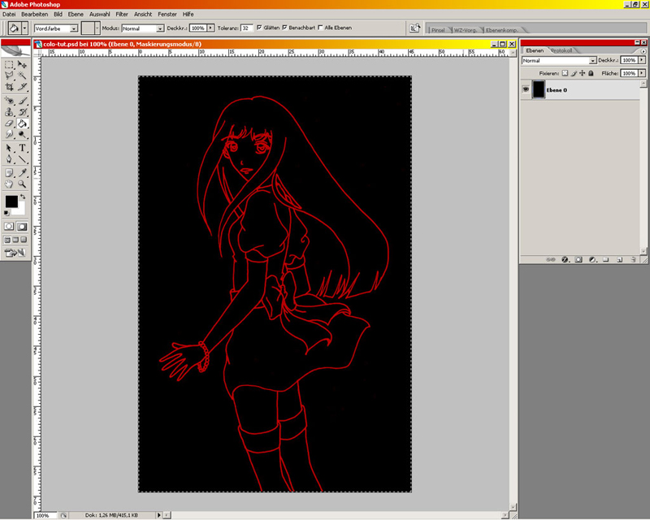Open the Bild menu
650x520 pixels.
pos(58,14)
